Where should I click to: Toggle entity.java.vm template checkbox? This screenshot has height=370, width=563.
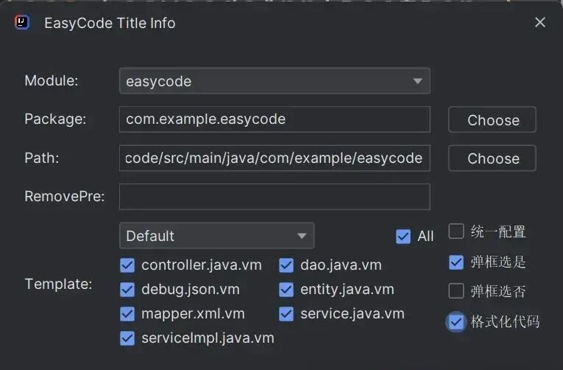click(287, 290)
